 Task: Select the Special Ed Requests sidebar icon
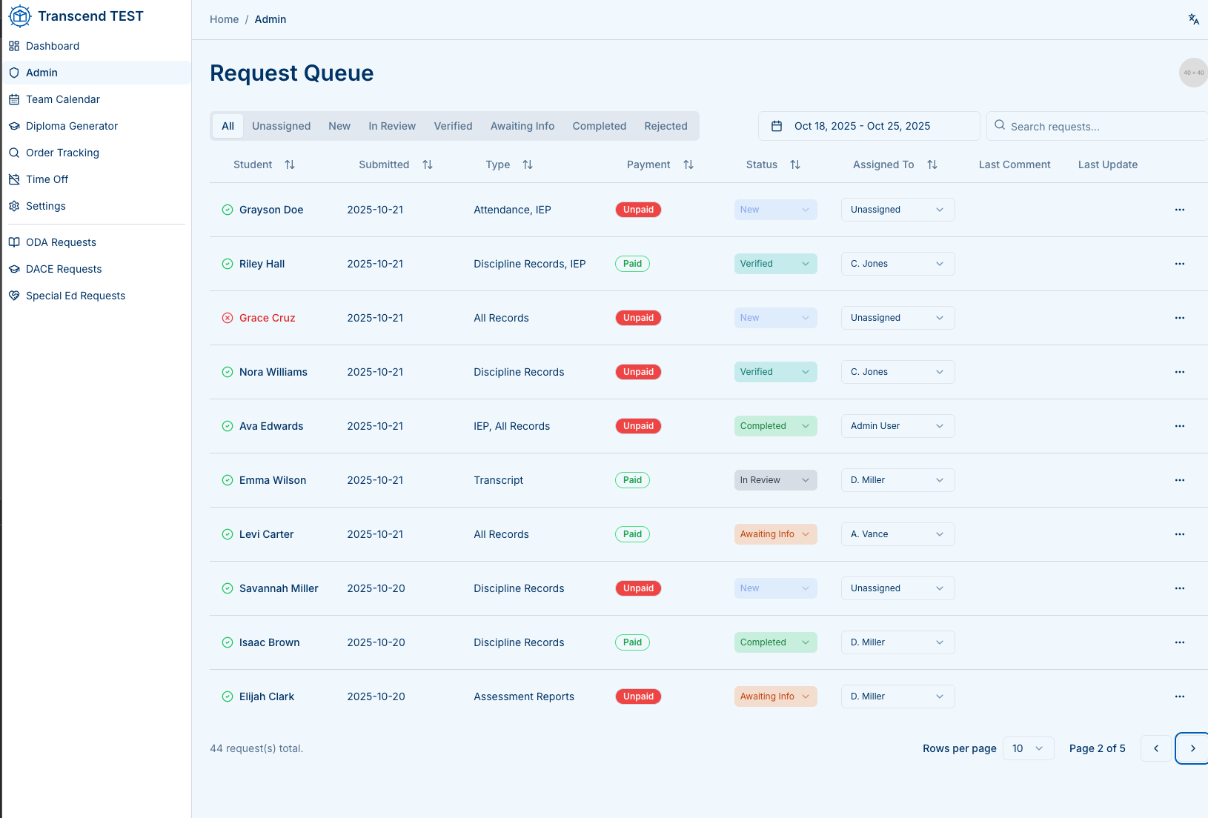[x=14, y=296]
